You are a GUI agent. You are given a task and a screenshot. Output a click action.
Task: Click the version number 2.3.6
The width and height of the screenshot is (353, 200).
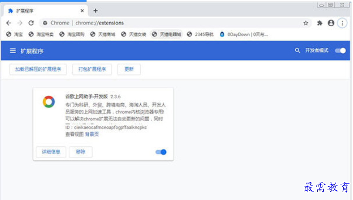click(x=116, y=97)
